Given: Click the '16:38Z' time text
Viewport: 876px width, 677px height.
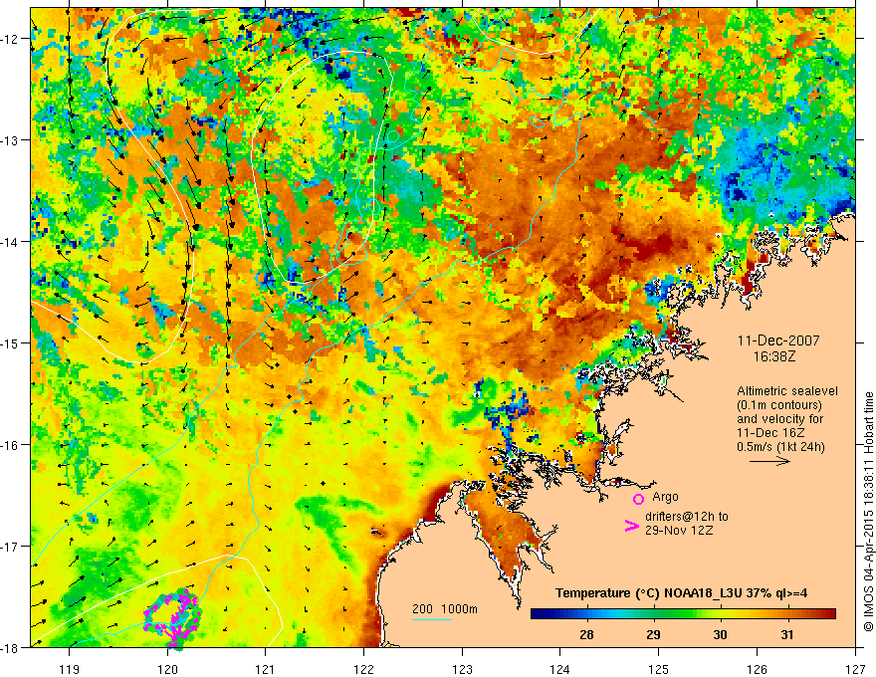Looking at the screenshot, I should pos(773,356).
